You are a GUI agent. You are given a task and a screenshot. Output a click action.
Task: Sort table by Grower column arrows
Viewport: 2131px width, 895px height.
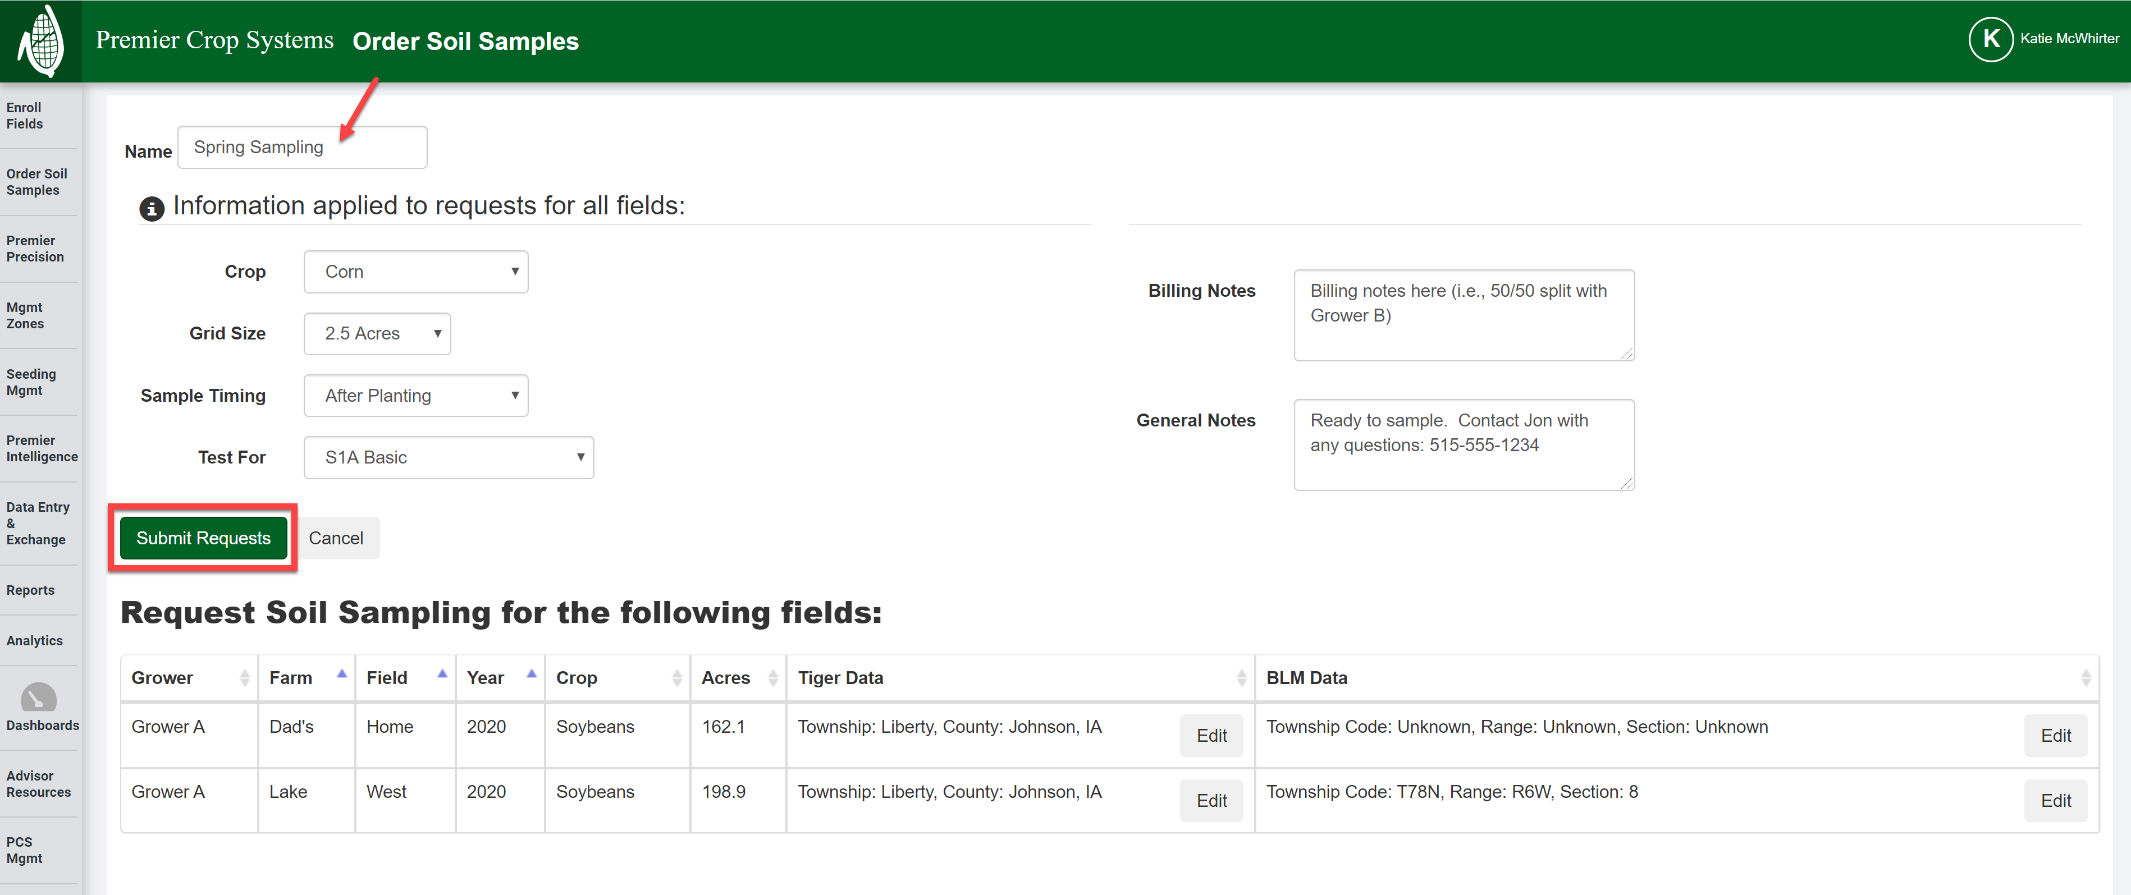[244, 677]
